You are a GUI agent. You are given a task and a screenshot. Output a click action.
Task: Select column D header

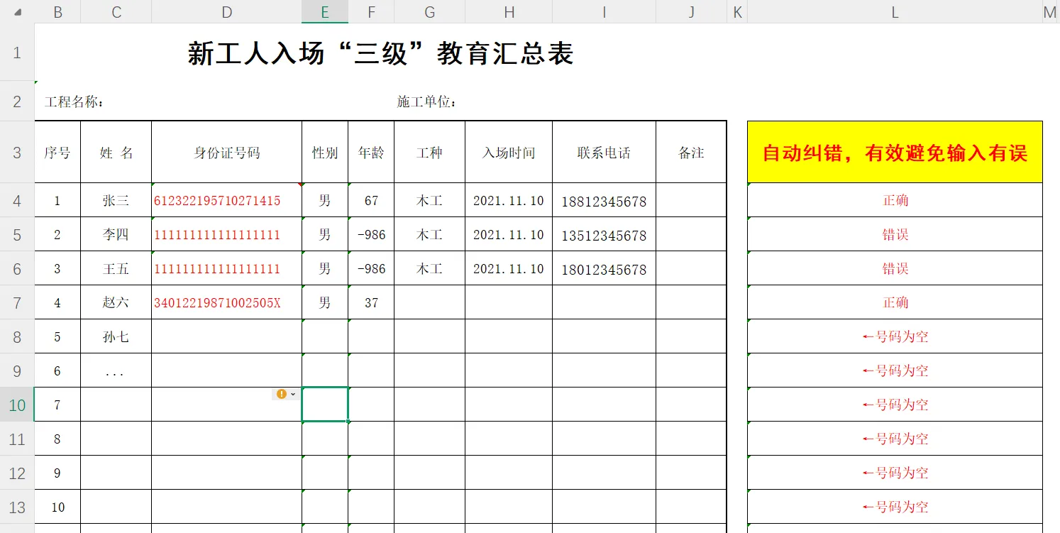coord(227,11)
